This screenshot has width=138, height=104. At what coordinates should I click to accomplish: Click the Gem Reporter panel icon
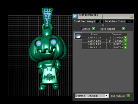75,16
